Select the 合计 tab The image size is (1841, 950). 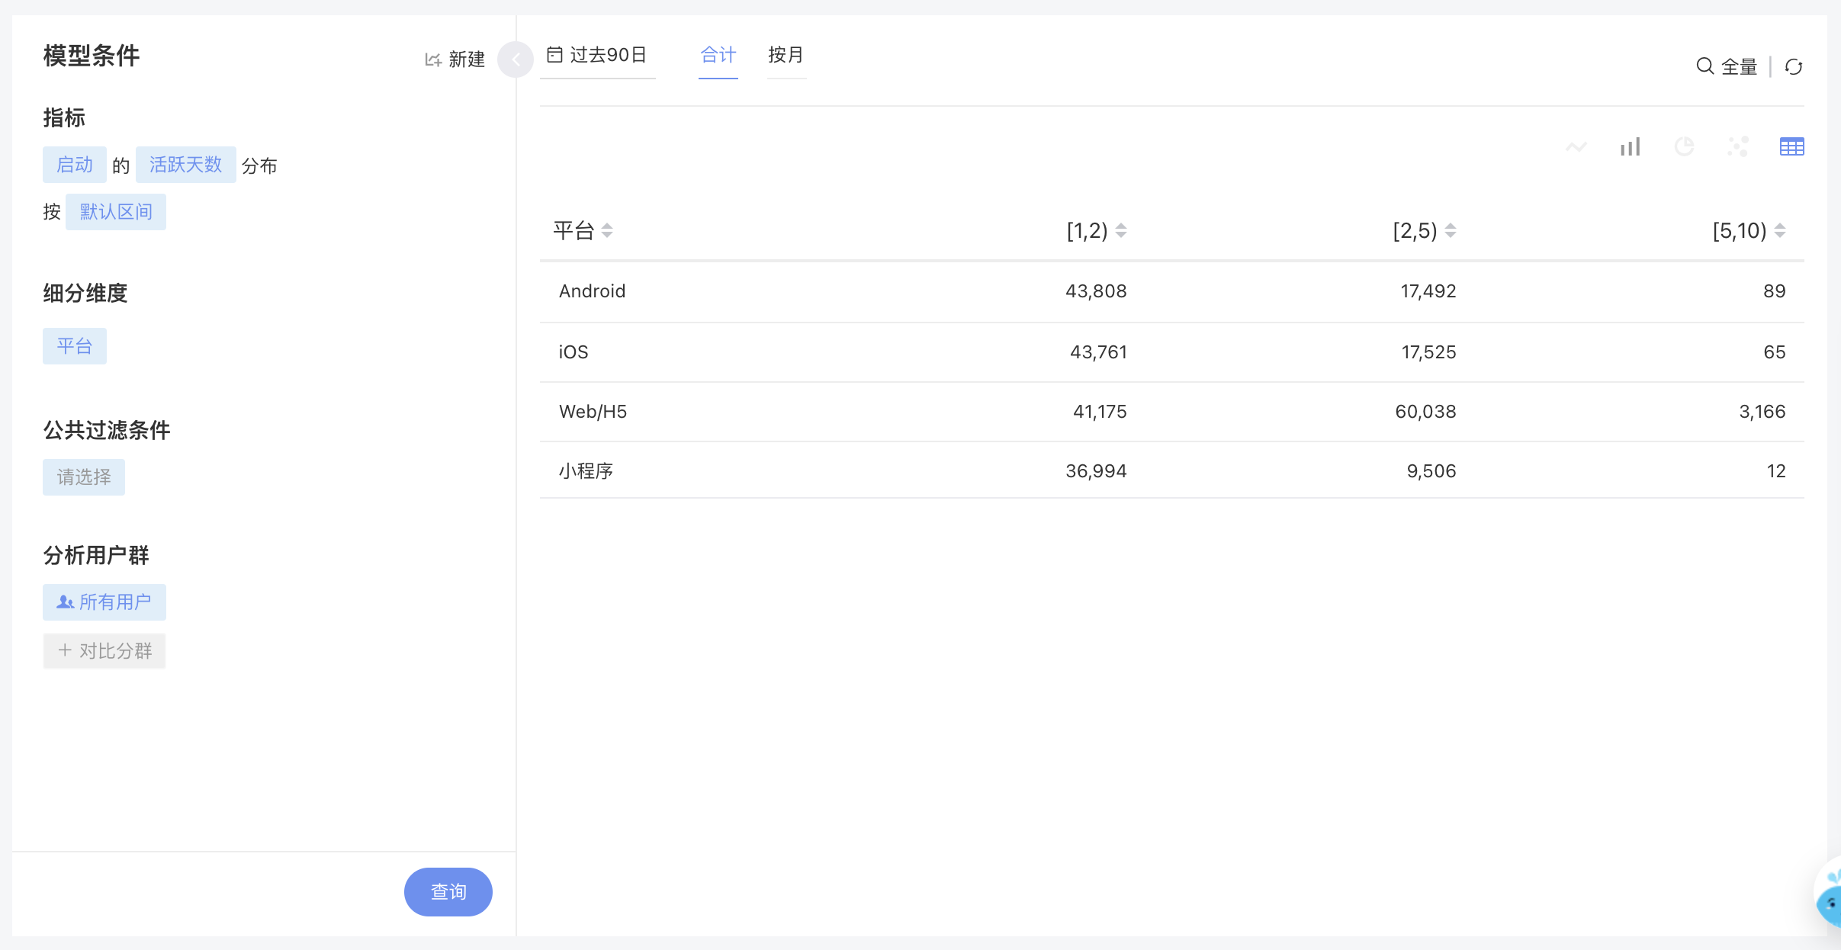point(718,55)
